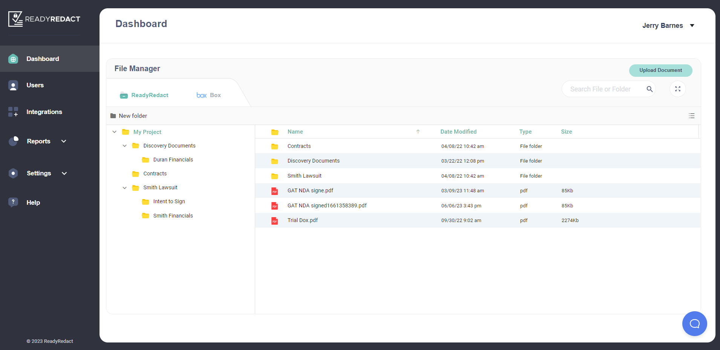Select Intent to Sign in tree

point(169,201)
